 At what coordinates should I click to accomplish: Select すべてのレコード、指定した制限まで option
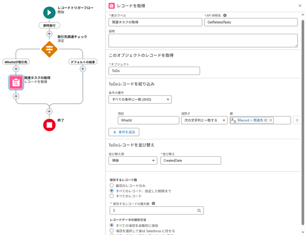pos(111,191)
